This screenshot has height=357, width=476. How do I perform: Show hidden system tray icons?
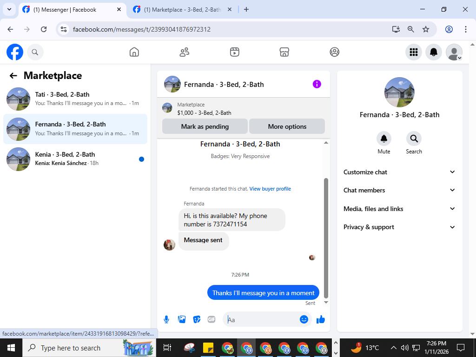(393, 348)
